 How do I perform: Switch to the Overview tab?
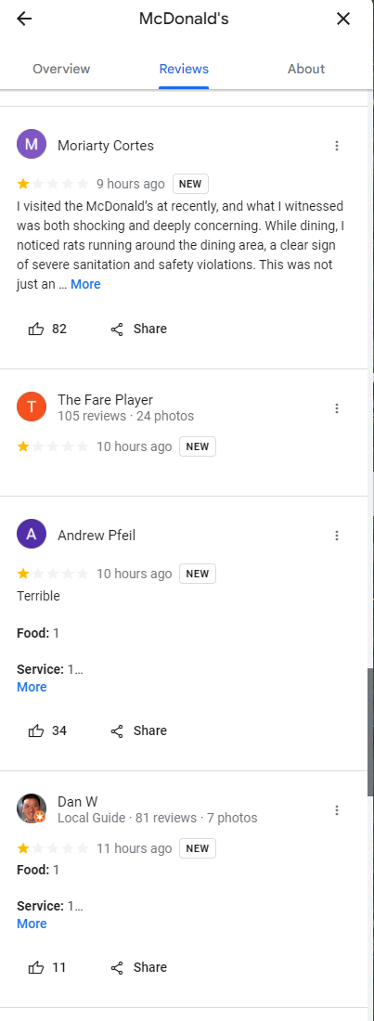click(x=61, y=69)
